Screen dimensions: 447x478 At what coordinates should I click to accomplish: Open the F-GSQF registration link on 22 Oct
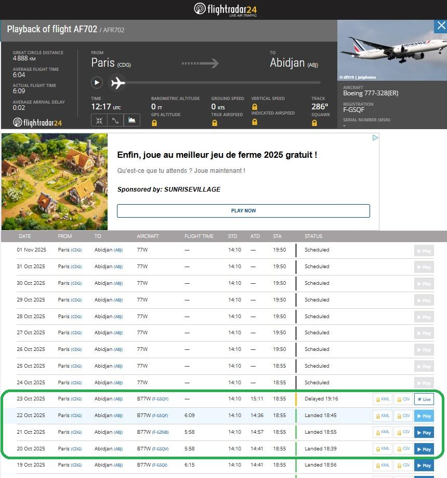(x=160, y=416)
